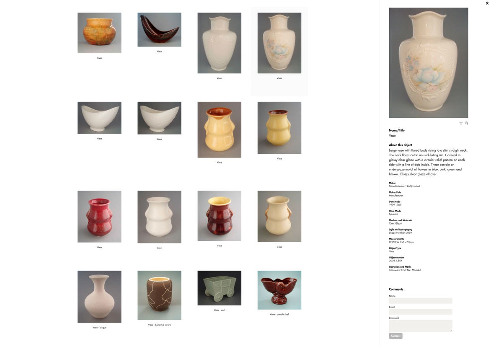Close the detail panel with the X icon
Image resolution: width=491 pixels, height=346 pixels.
point(487,3)
